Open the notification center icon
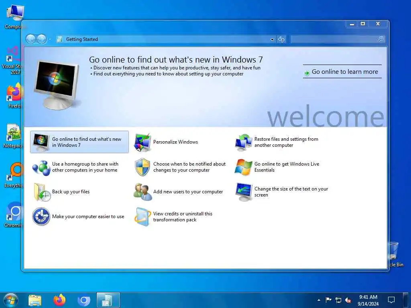Screen dimensions: 411x308 pos(391,300)
